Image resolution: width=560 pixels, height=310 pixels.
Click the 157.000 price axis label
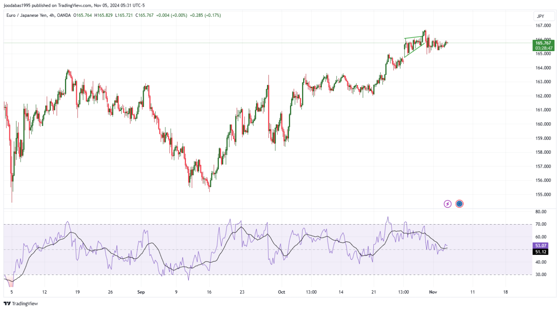click(543, 166)
